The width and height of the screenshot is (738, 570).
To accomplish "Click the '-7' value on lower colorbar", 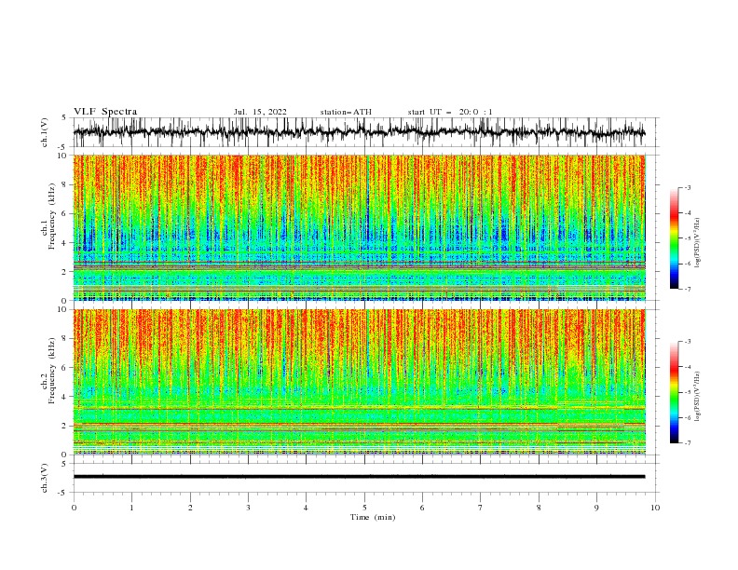I will (688, 443).
